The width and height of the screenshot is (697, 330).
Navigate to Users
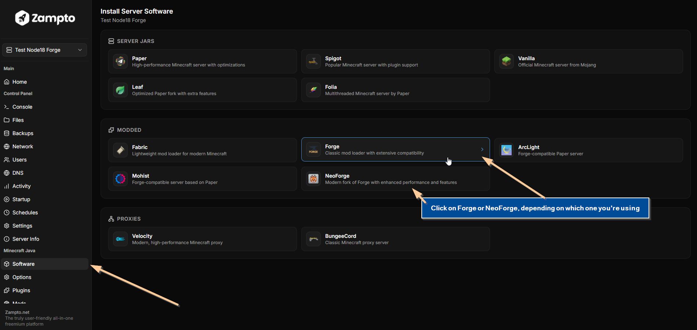tap(44, 160)
